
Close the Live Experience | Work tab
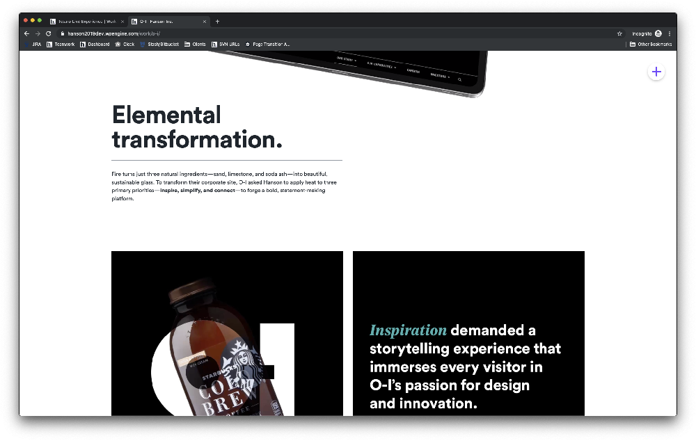pos(122,22)
